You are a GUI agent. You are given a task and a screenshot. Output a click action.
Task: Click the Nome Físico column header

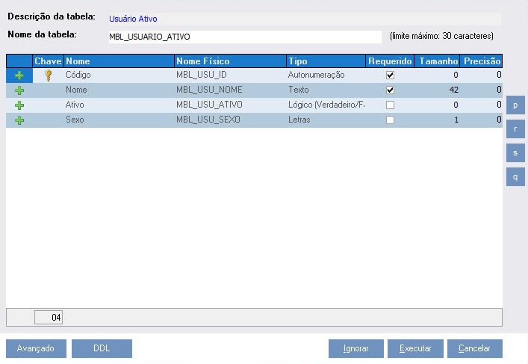pos(230,61)
